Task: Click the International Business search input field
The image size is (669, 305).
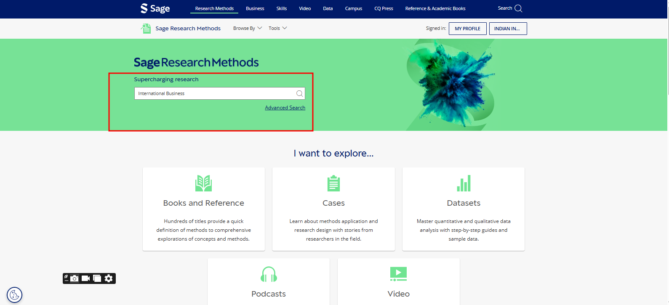Action: coord(215,93)
